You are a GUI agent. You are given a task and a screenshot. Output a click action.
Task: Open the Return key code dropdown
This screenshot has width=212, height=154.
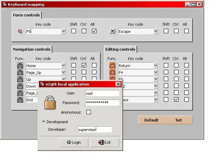[156, 65]
